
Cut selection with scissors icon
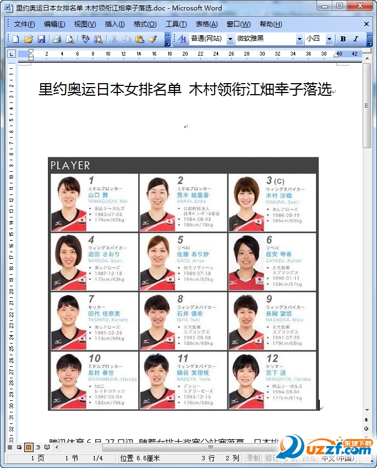pyautogui.click(x=114, y=39)
